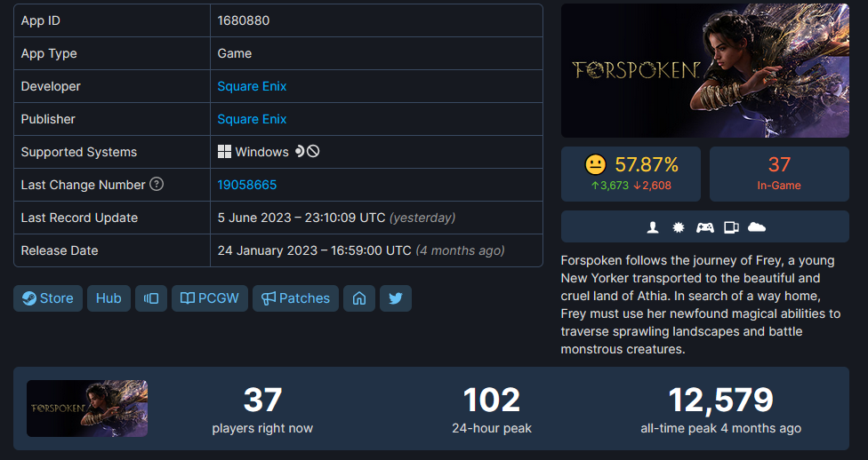This screenshot has height=460, width=868.
Task: Click the Windows logo icon
Action: tap(225, 152)
